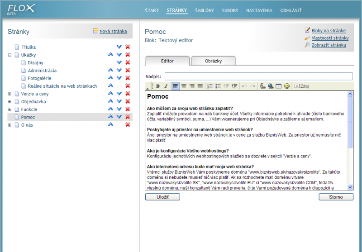Image resolution: width=362 pixels, height=252 pixels.
Task: Click the undo arrow in editor toolbar
Action: point(244,86)
